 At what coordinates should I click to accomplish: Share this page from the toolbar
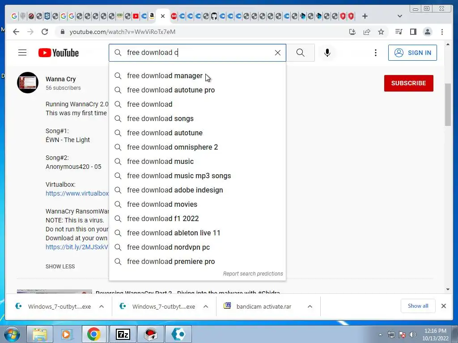[367, 32]
